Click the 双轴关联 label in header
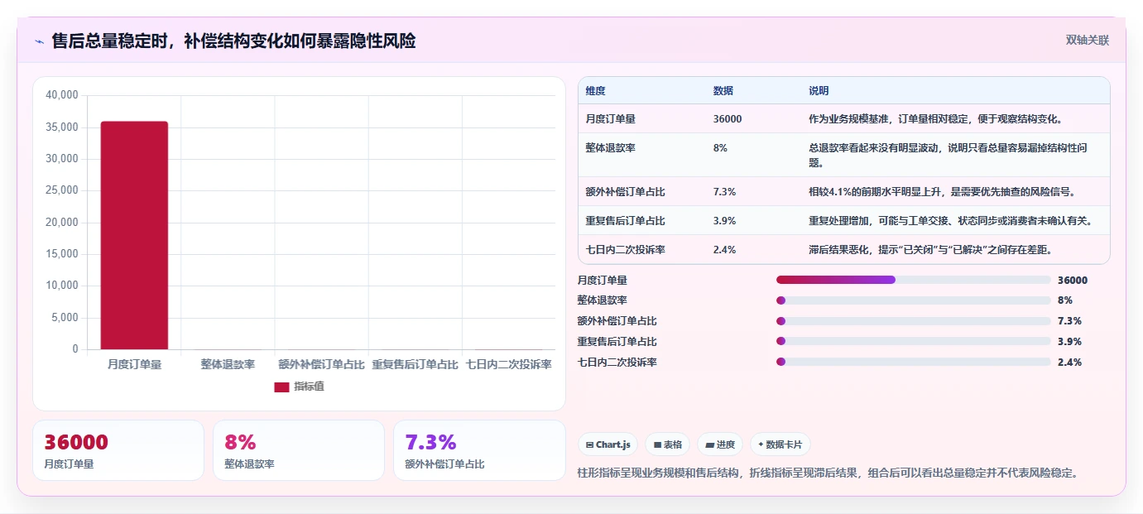Viewport: 1143px width, 514px height. [1087, 40]
